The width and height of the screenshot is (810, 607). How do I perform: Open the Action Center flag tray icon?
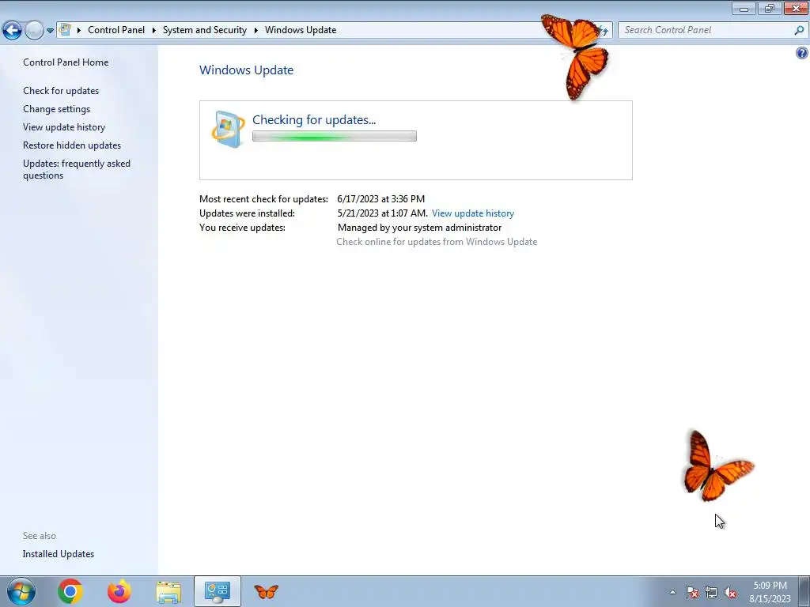point(692,592)
